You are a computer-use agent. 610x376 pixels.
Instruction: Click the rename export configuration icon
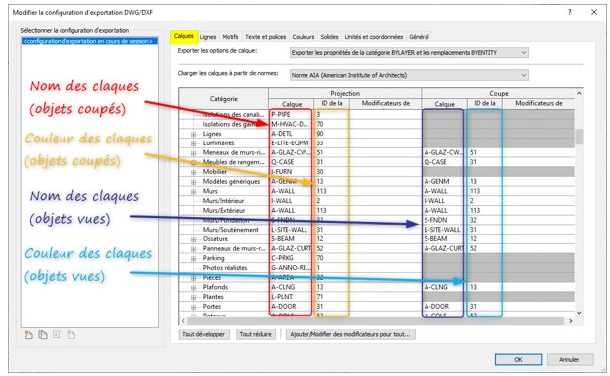click(x=57, y=335)
